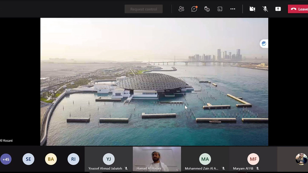
Task: Toggle the camera on
Action: 252,9
